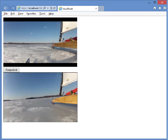Click the Internet Explorer icon in address bar
Image resolution: width=168 pixels, height=140 pixels.
(x=19, y=8)
